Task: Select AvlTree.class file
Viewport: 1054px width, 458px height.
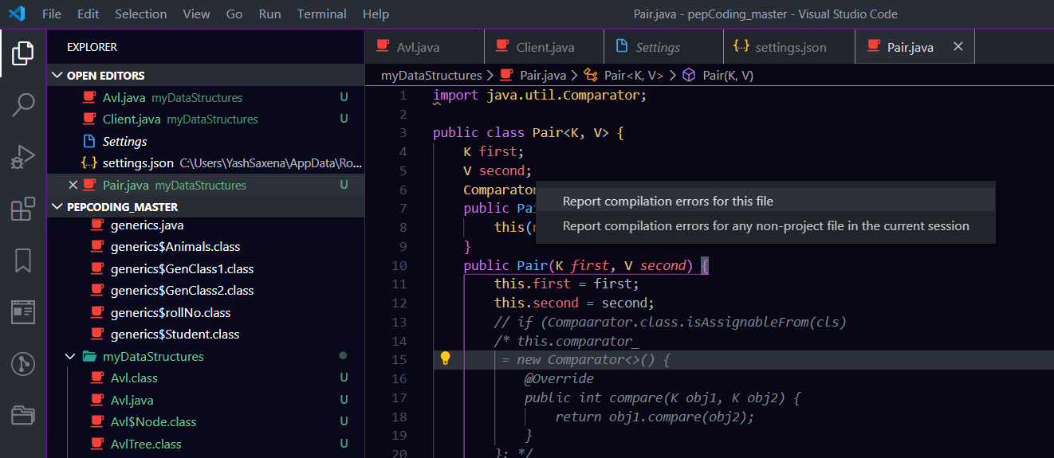Action: tap(206, 444)
